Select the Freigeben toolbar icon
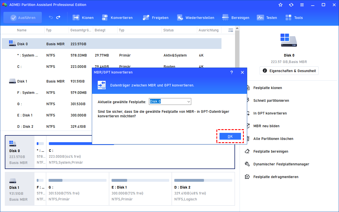 click(x=146, y=18)
